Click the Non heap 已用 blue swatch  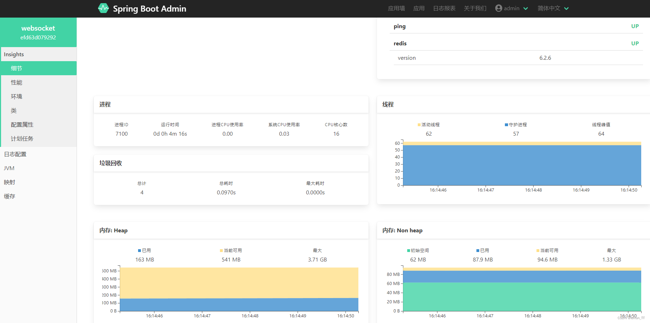coord(478,251)
